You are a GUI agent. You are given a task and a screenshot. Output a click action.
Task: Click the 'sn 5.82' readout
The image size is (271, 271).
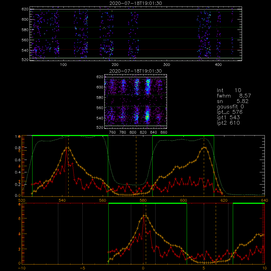click(x=233, y=101)
